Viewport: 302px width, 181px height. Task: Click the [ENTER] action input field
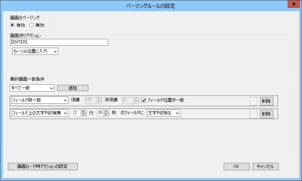click(59, 42)
